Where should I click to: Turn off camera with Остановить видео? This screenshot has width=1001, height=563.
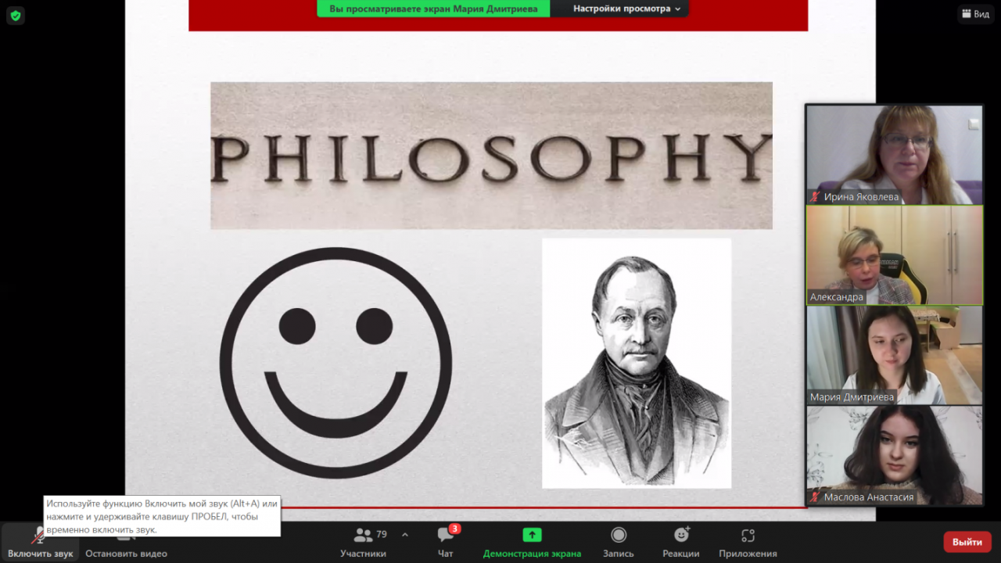click(x=126, y=541)
